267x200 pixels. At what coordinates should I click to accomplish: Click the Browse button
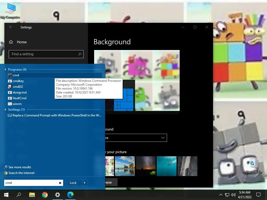click(x=111, y=182)
